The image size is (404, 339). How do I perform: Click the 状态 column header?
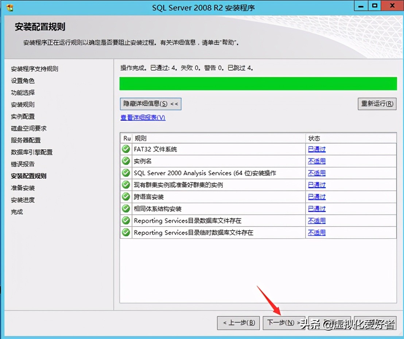[351, 138]
